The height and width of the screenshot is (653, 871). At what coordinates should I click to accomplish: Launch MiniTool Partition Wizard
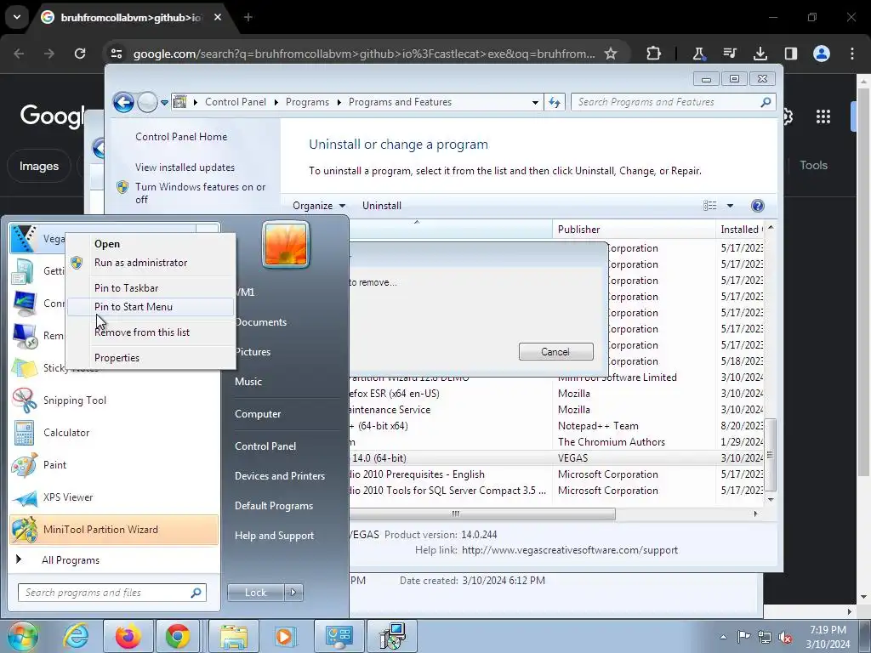click(114, 529)
